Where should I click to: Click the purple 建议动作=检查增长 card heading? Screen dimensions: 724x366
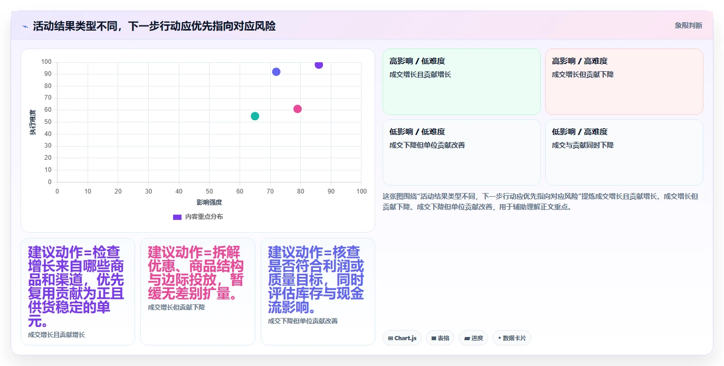(x=76, y=286)
